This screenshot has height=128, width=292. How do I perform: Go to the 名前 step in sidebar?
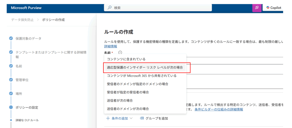click(x=19, y=66)
